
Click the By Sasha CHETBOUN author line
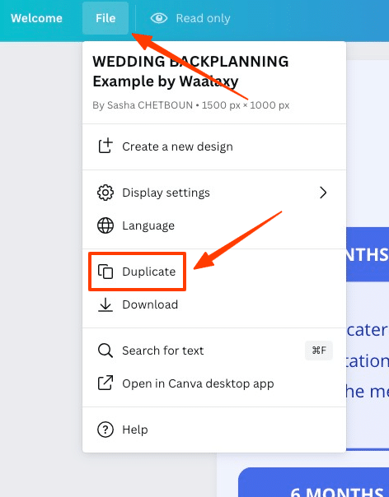(191, 105)
